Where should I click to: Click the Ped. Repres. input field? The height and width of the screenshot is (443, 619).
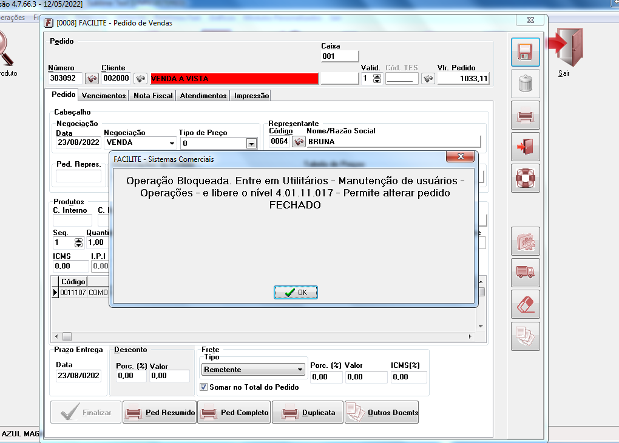pos(78,176)
